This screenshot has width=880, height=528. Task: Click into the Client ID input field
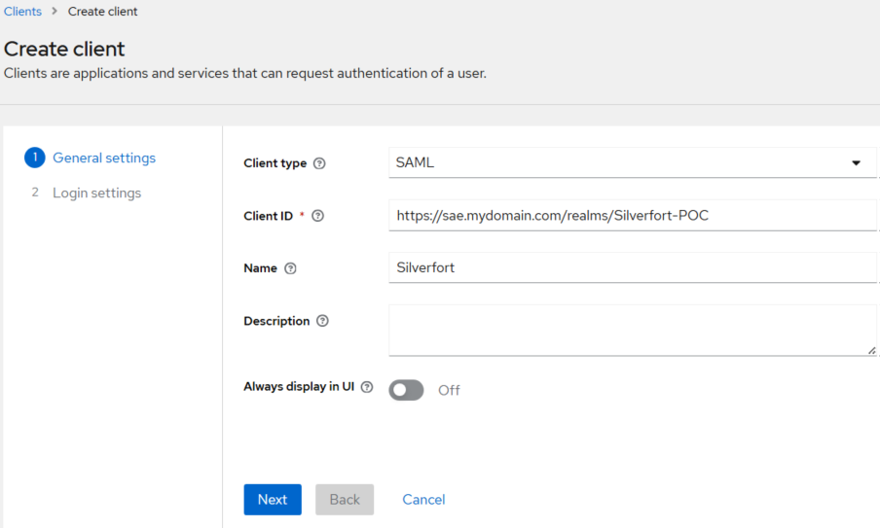633,215
